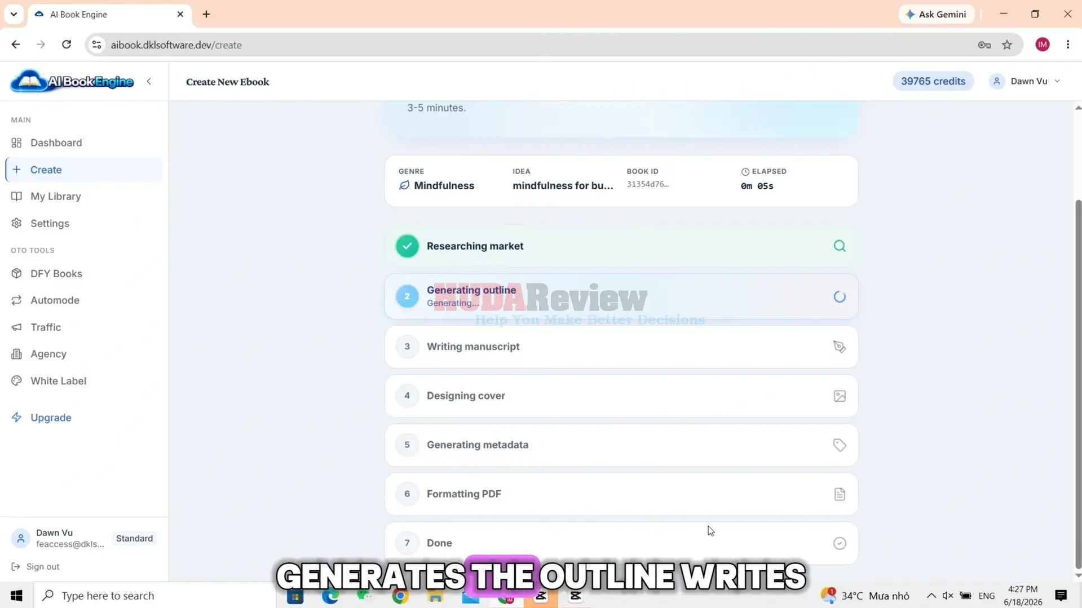Click the Windows search box
The image size is (1082, 608).
click(155, 596)
